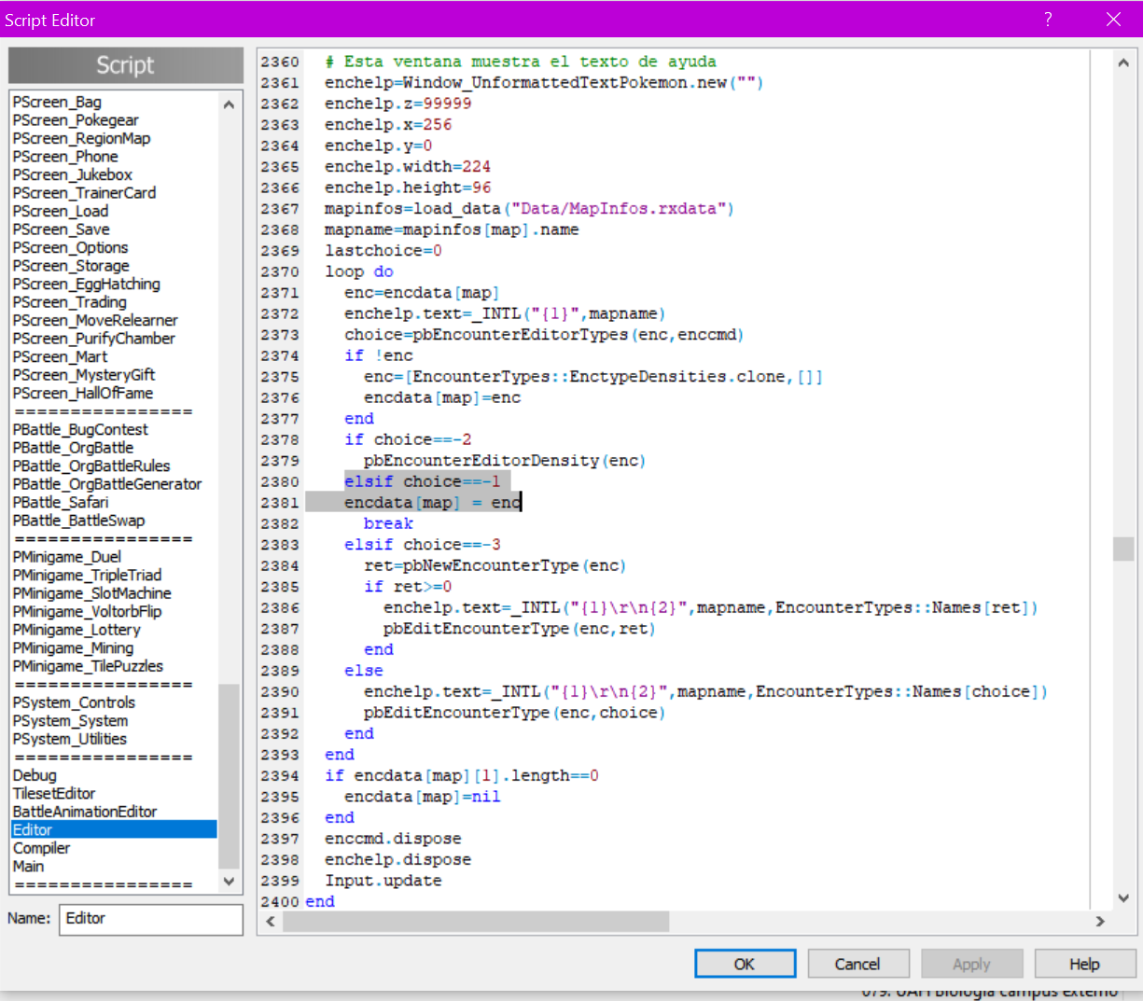Open PMinigame_VoltorbFlip script
This screenshot has width=1143, height=1001.
[87, 611]
